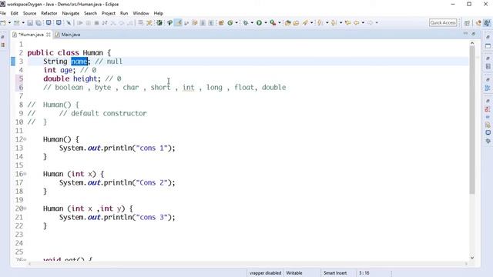The width and height of the screenshot is (493, 277).
Task: Click the Back navigation arrow icon
Action: coord(356,22)
